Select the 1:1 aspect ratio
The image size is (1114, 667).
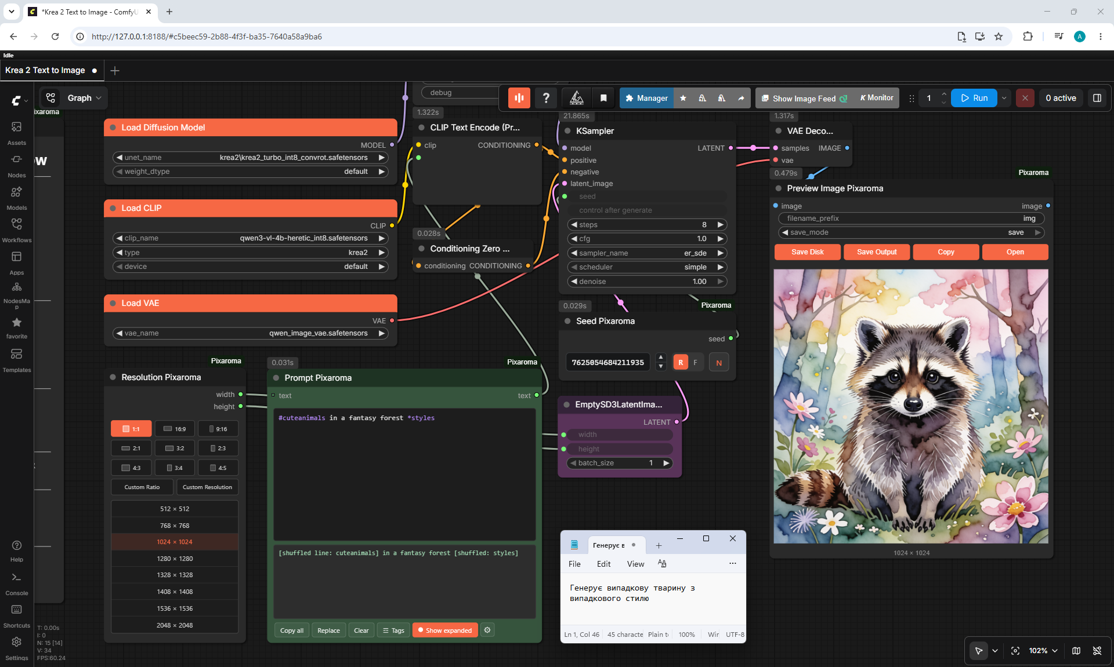pos(131,429)
